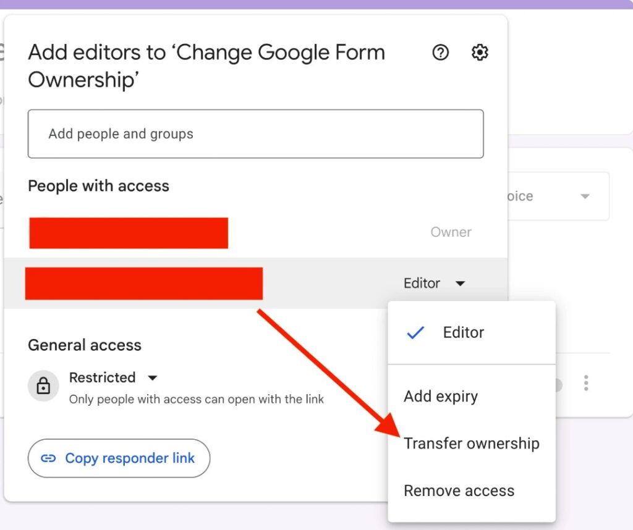Open the question type dropdown on the right
This screenshot has height=530, width=633.
(584, 196)
